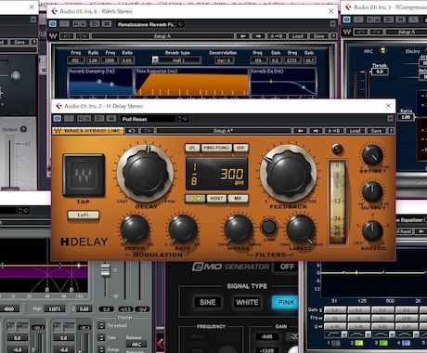Toggle RCompressor plugin power button

[x=347, y=20]
